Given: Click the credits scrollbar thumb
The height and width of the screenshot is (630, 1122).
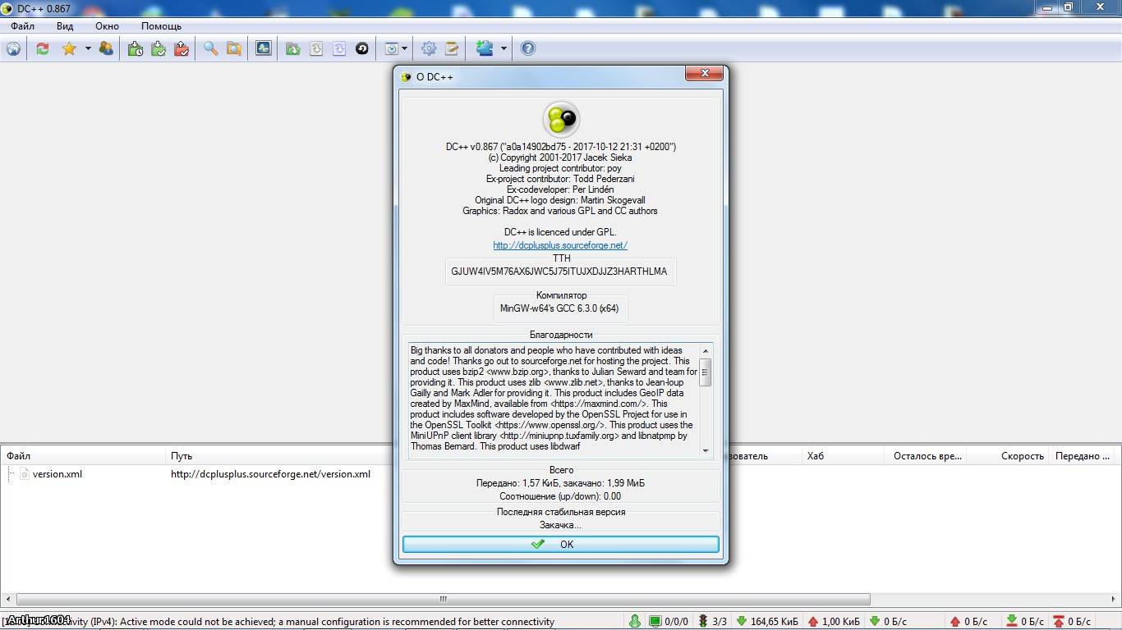Looking at the screenshot, I should click(x=705, y=372).
